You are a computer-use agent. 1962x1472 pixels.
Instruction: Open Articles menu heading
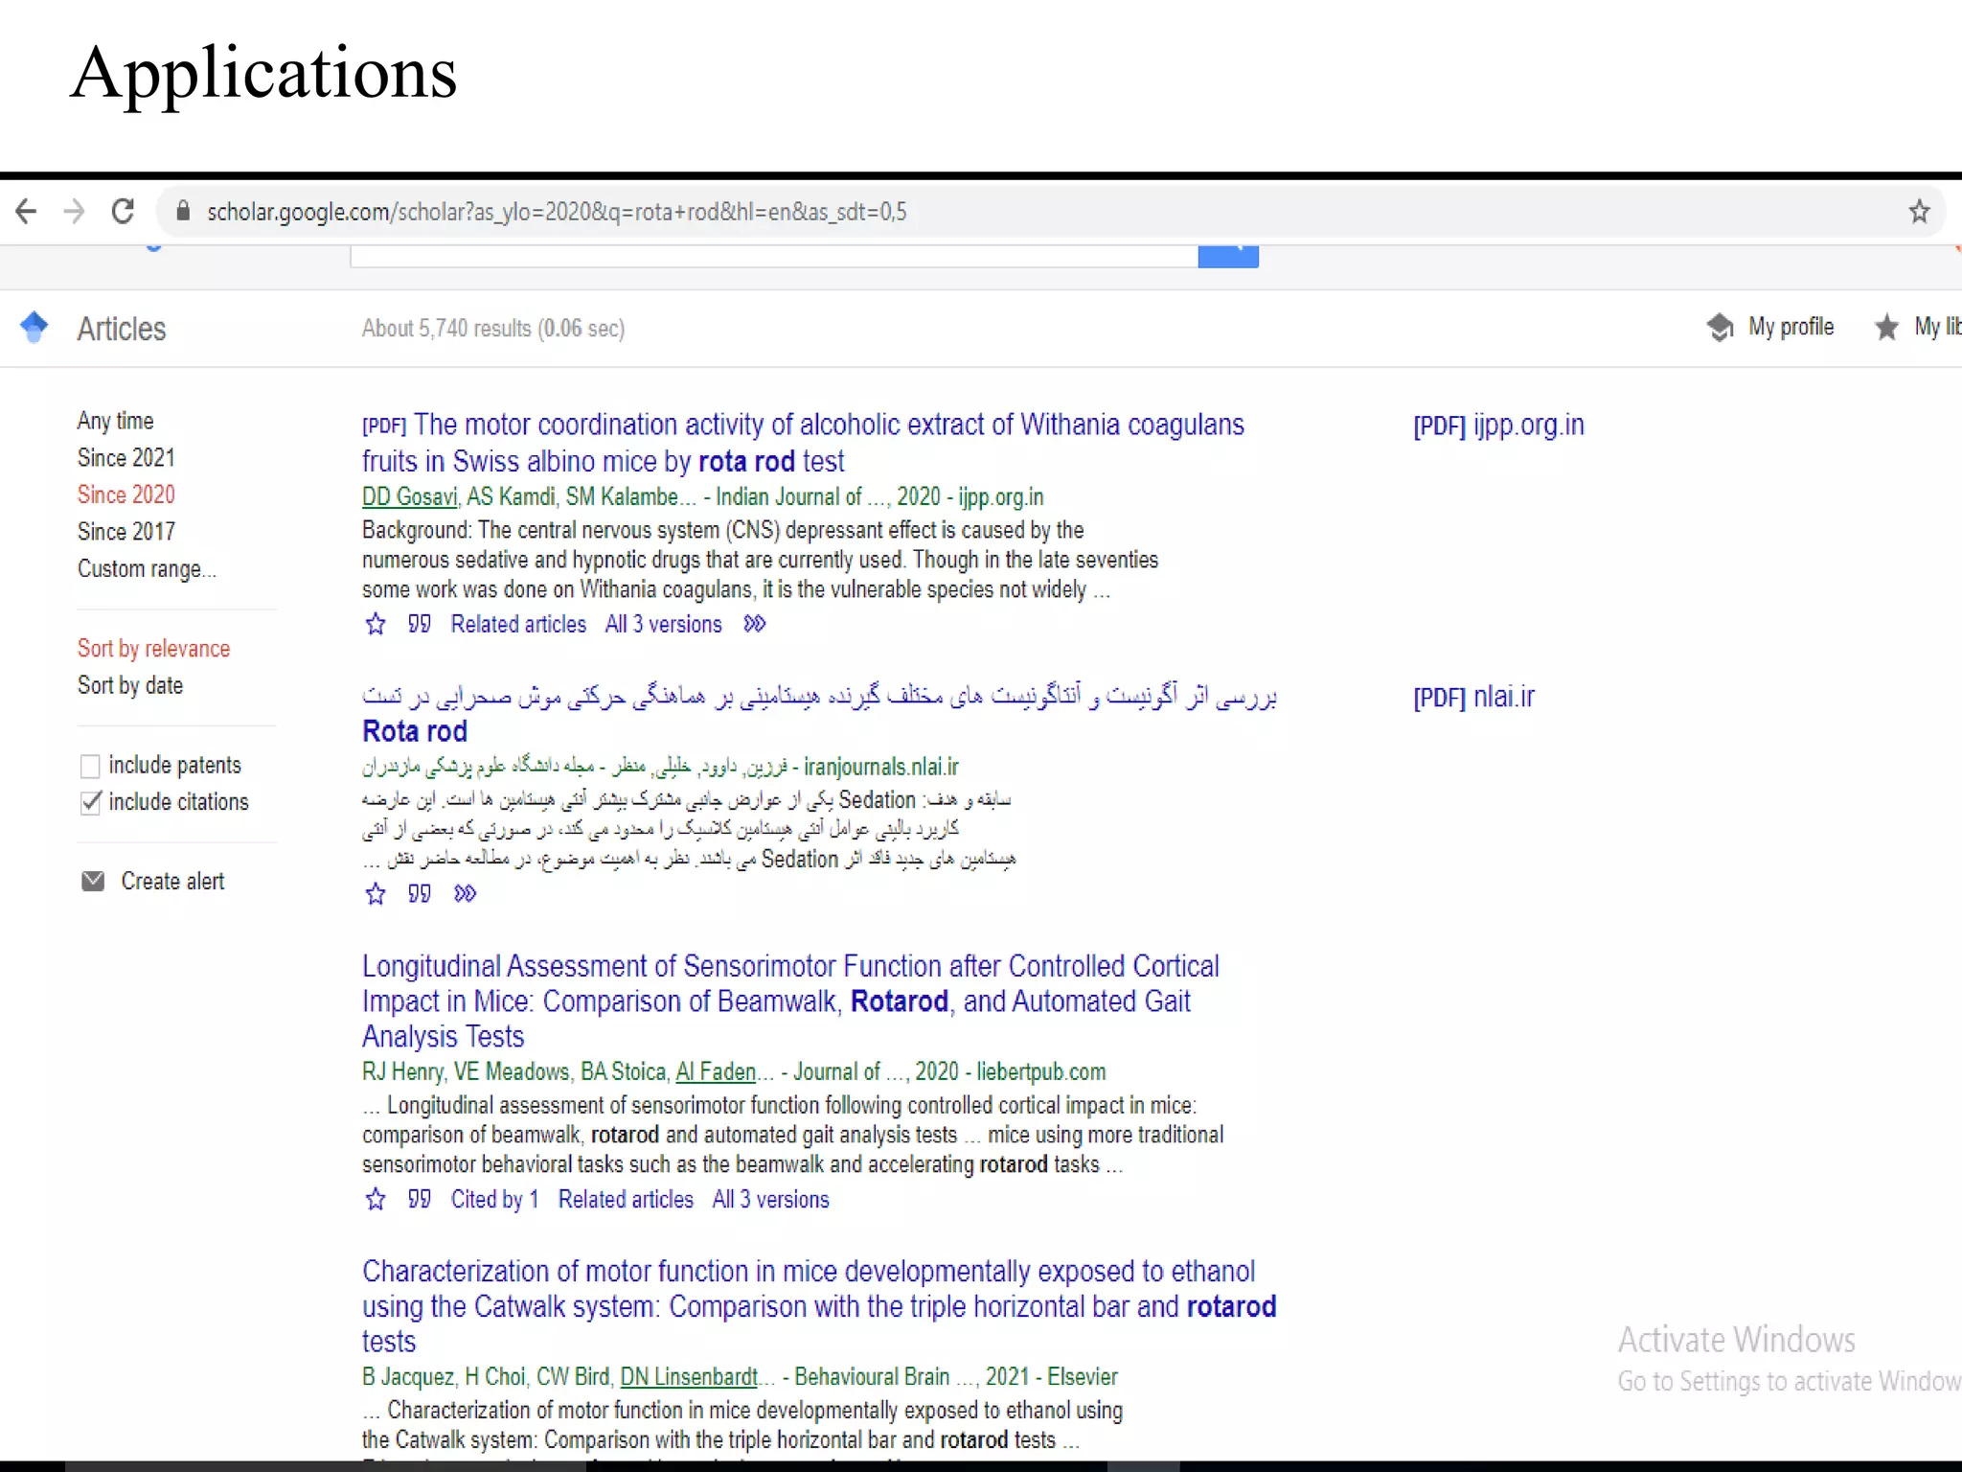pos(122,329)
